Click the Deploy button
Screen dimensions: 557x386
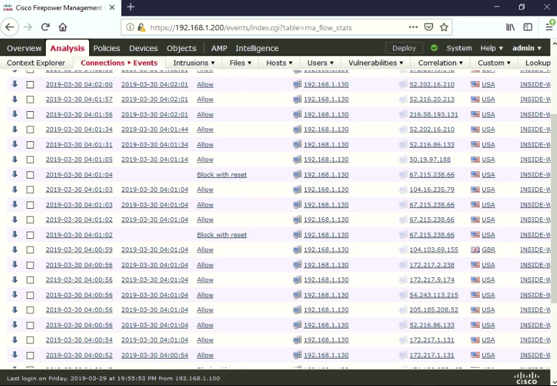click(404, 48)
